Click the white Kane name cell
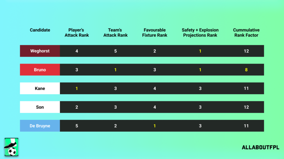The height and width of the screenshot is (159, 284). (x=40, y=89)
